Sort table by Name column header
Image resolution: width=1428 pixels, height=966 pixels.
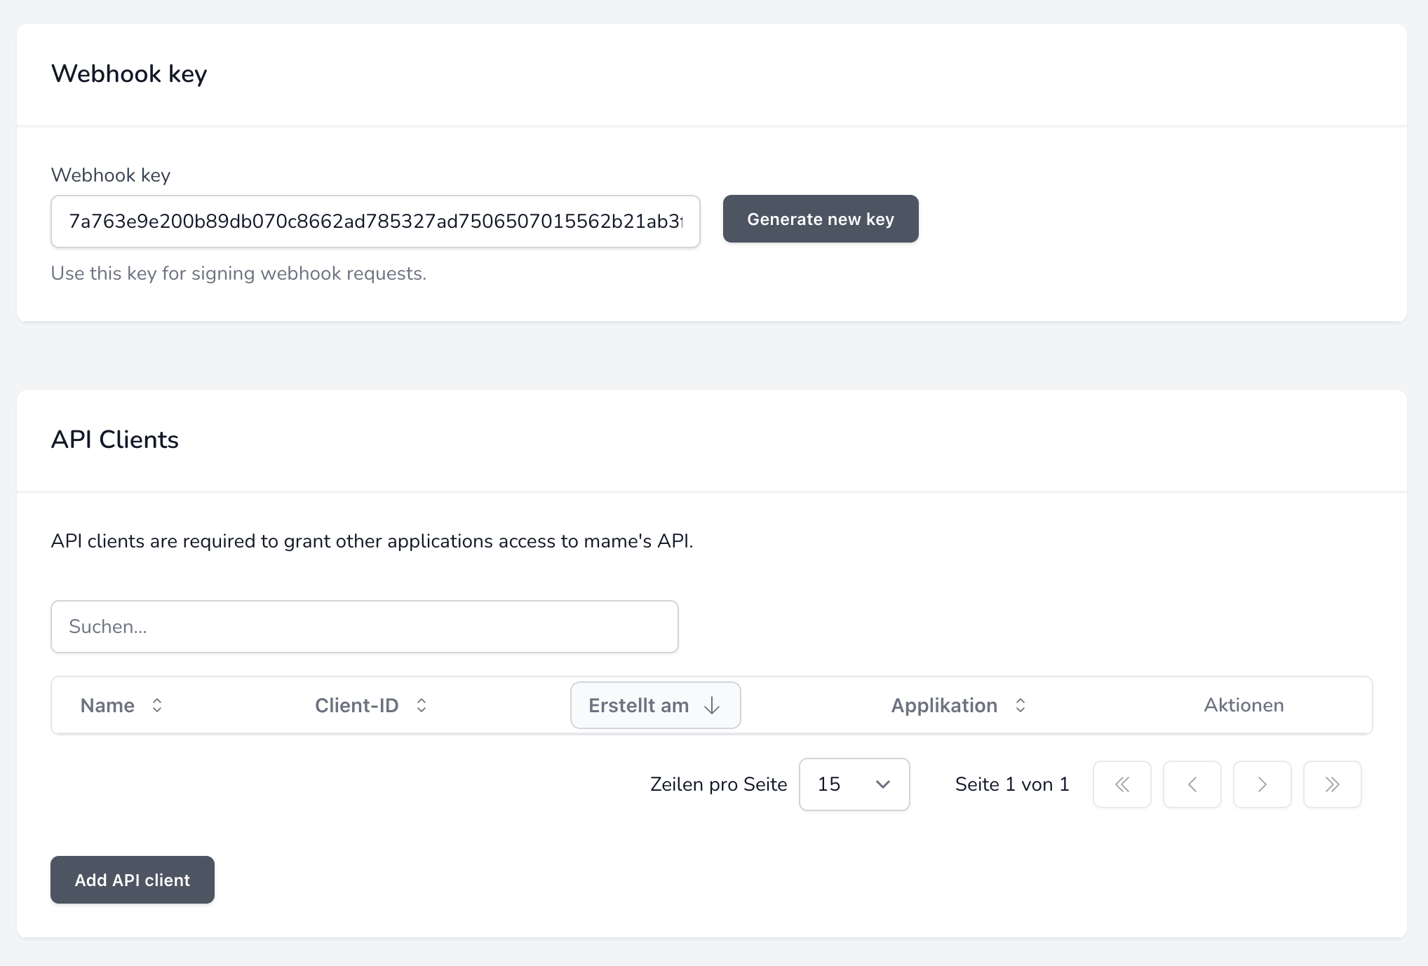coord(107,705)
